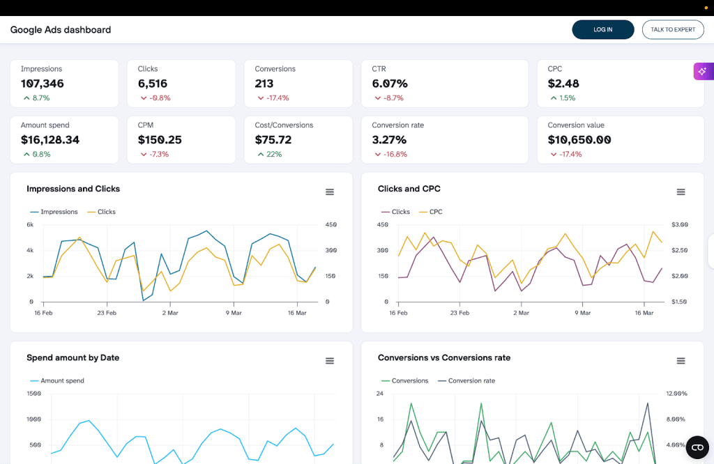This screenshot has width=714, height=464.
Task: Select the Cost/Conversions metric card
Action: click(298, 139)
